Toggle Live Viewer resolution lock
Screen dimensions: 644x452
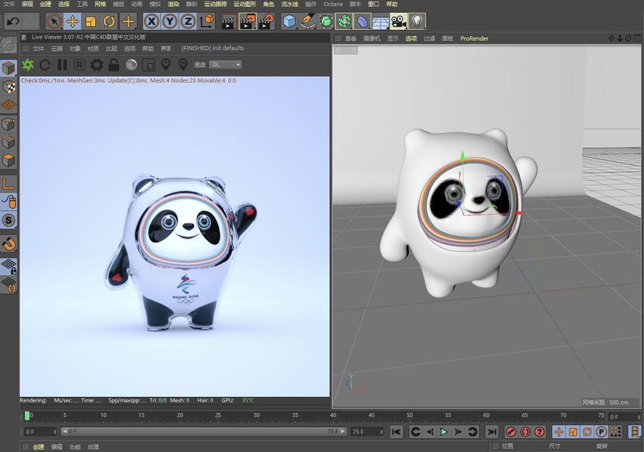tap(114, 65)
